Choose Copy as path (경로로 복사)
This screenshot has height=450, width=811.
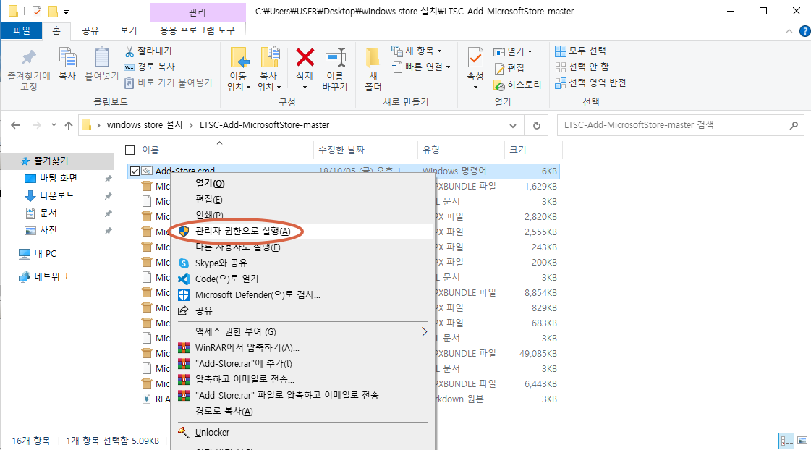302,411
